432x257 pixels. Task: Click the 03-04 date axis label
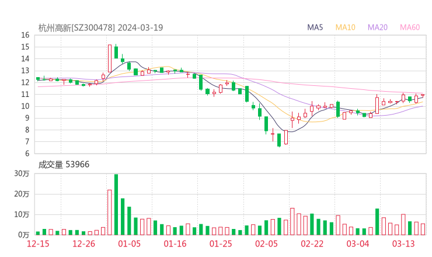(x=358, y=244)
